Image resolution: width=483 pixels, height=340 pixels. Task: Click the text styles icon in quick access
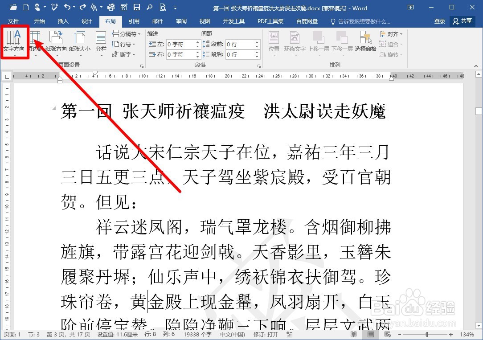[x=94, y=7]
